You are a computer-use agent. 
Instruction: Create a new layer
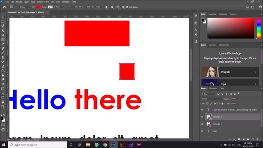253,139
